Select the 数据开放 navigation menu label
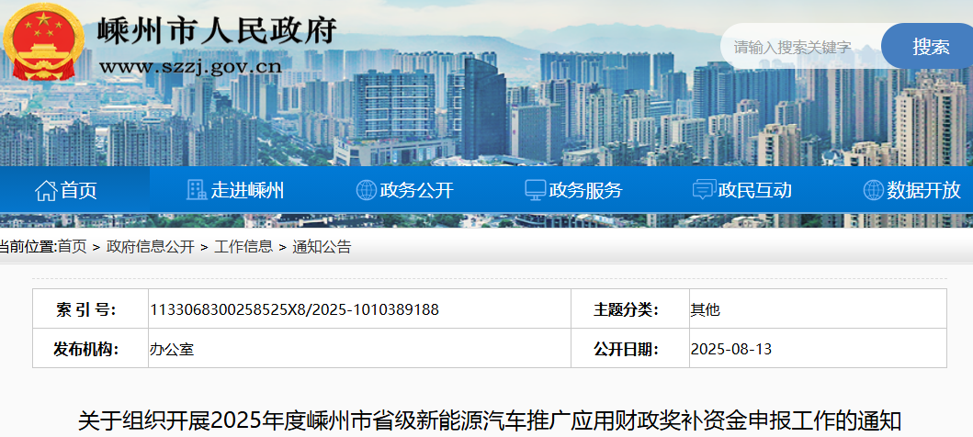Viewport: 973px width, 437px height. 923,190
